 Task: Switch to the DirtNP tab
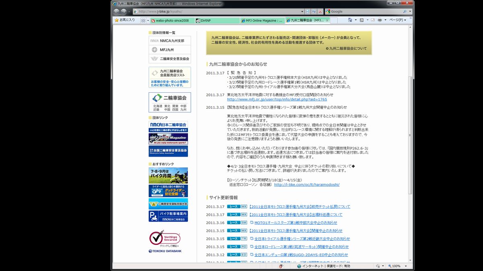tap(217, 20)
